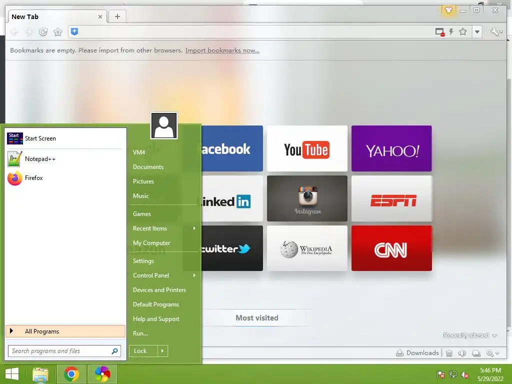Open the ESPN speed dial tile
This screenshot has height=384, width=512.
click(391, 198)
